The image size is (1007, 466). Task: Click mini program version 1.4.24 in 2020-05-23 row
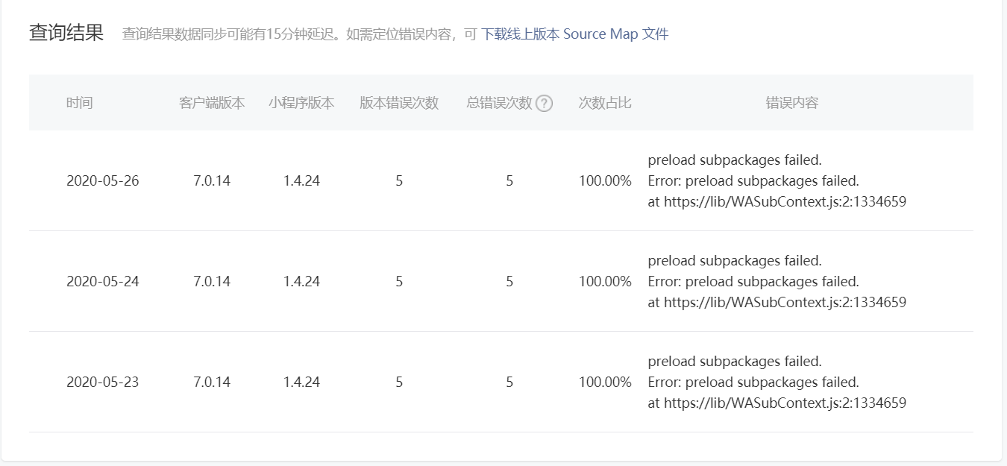(301, 382)
